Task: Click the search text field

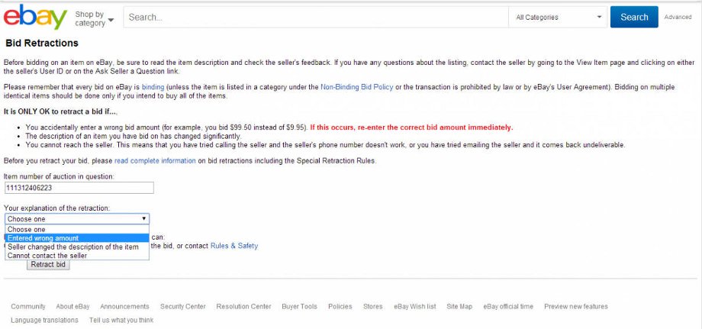Action: click(316, 17)
